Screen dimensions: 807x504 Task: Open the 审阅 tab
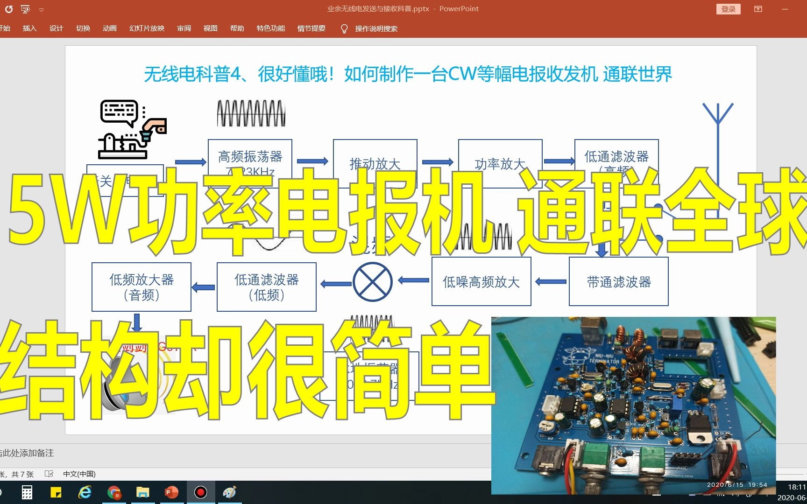pyautogui.click(x=184, y=28)
